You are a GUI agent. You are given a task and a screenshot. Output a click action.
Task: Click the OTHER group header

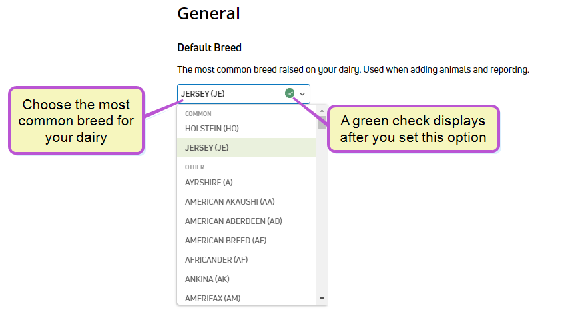click(x=195, y=167)
